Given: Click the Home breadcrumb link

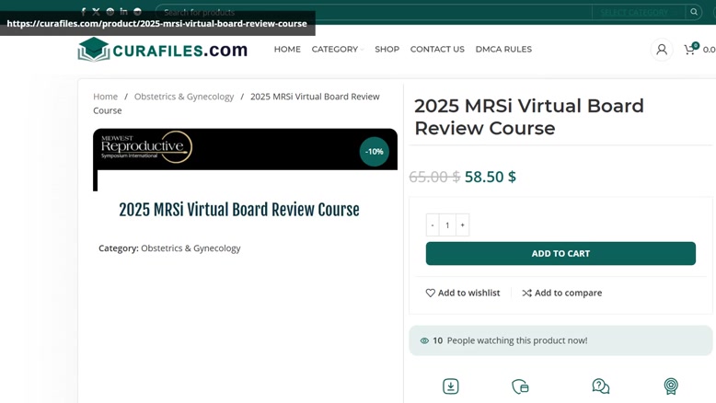Looking at the screenshot, I should click(x=105, y=97).
